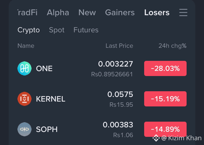This screenshot has height=145, width=204.
Task: Toggle the -14.89% change badge
Action: coord(165,129)
